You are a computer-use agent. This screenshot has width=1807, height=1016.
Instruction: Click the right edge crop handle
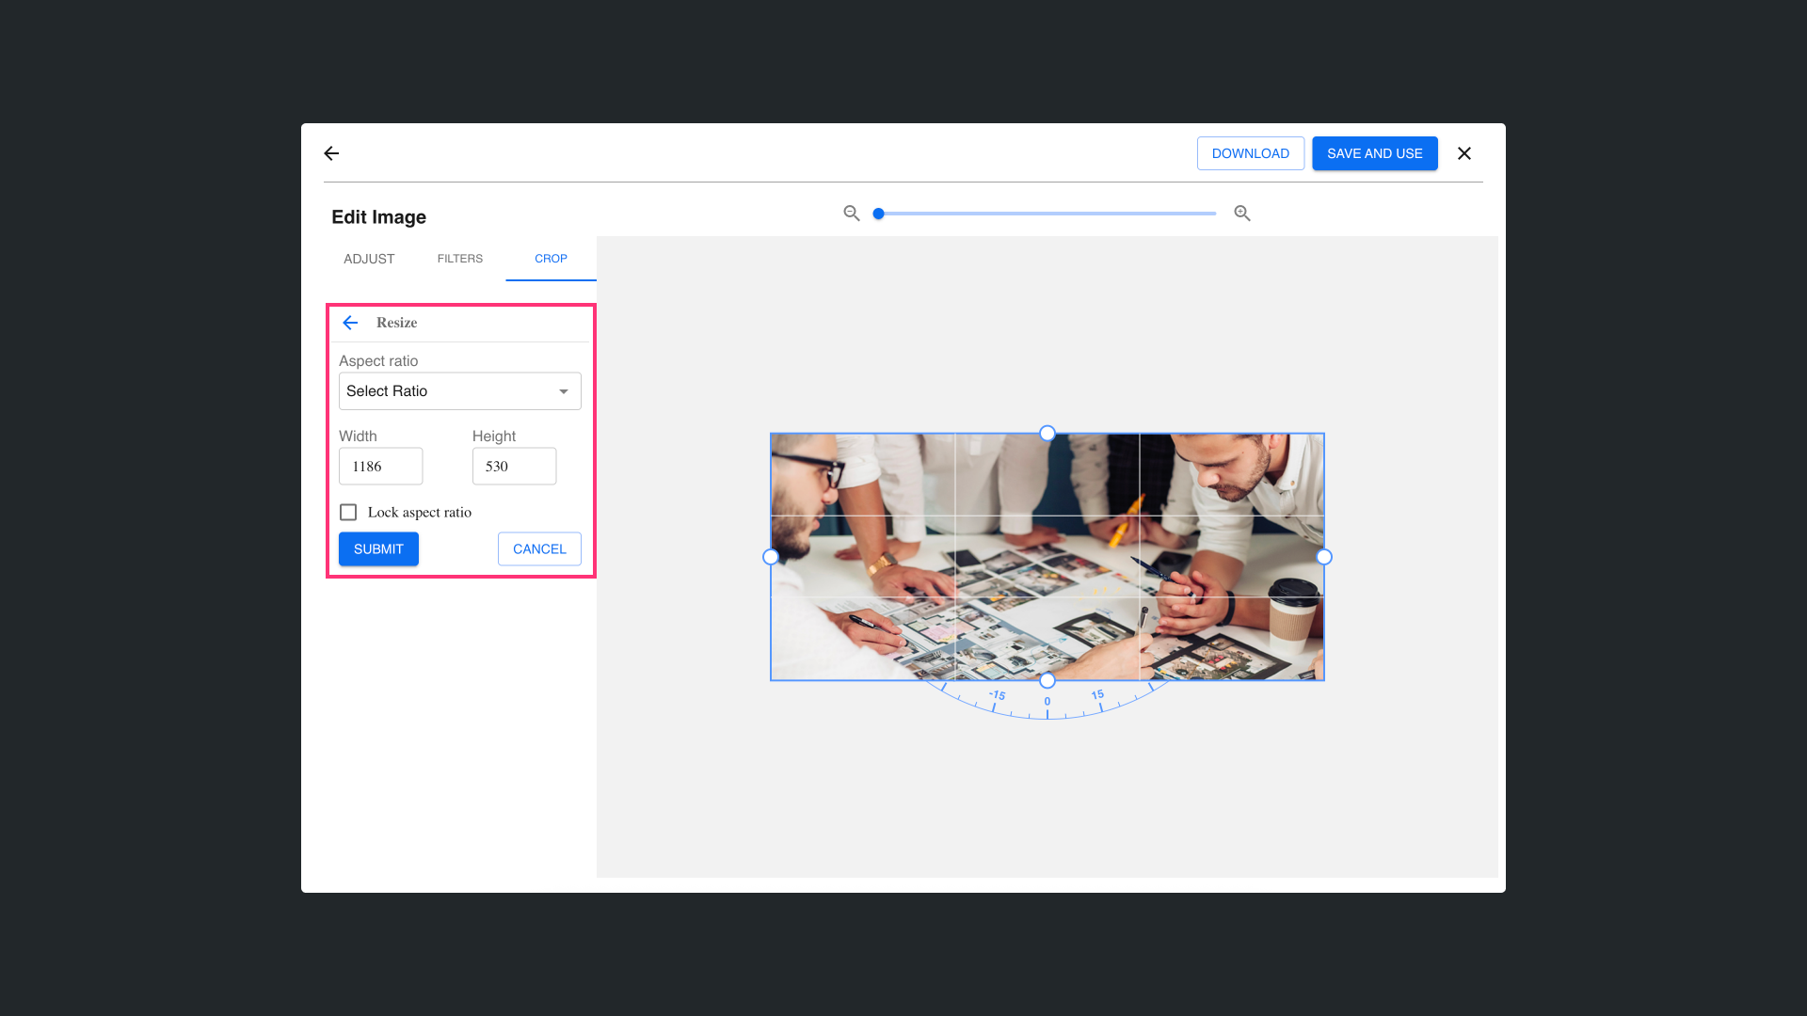pyautogui.click(x=1324, y=557)
